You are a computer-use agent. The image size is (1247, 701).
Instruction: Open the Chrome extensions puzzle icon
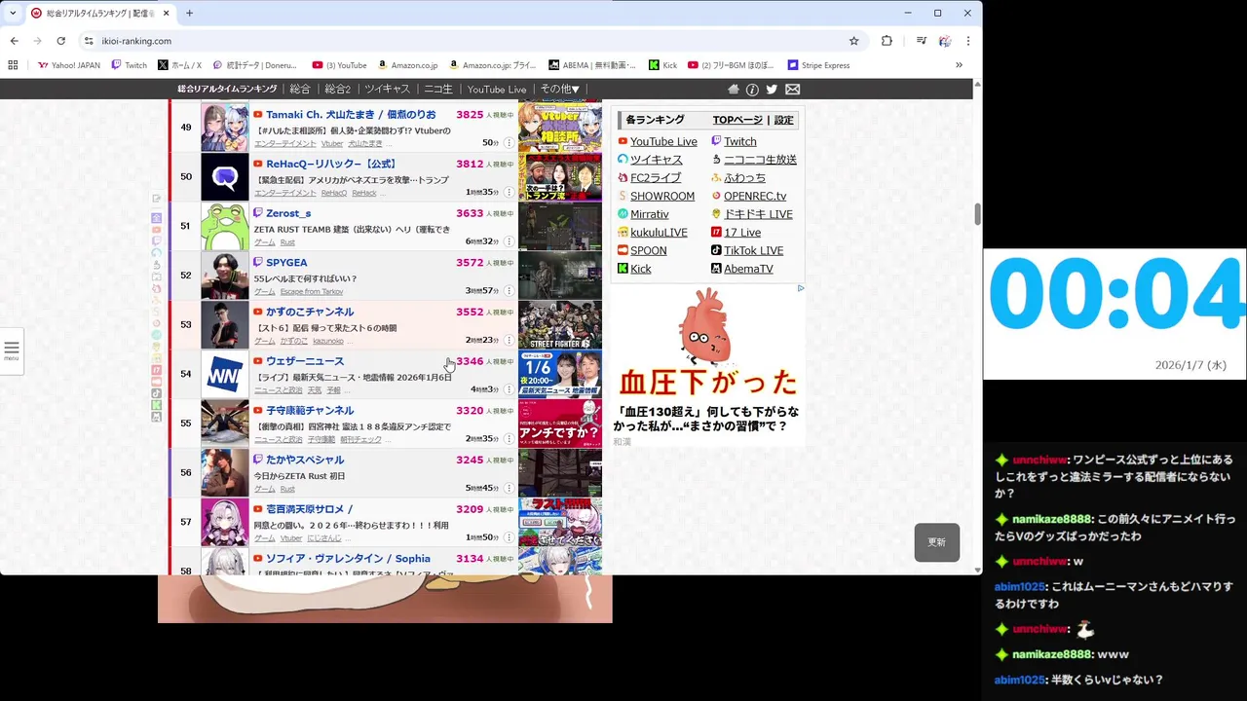point(887,41)
